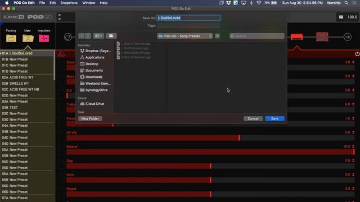Click the Master value stepper
Image resolution: width=360 pixels, height=202 pixels.
353,146
